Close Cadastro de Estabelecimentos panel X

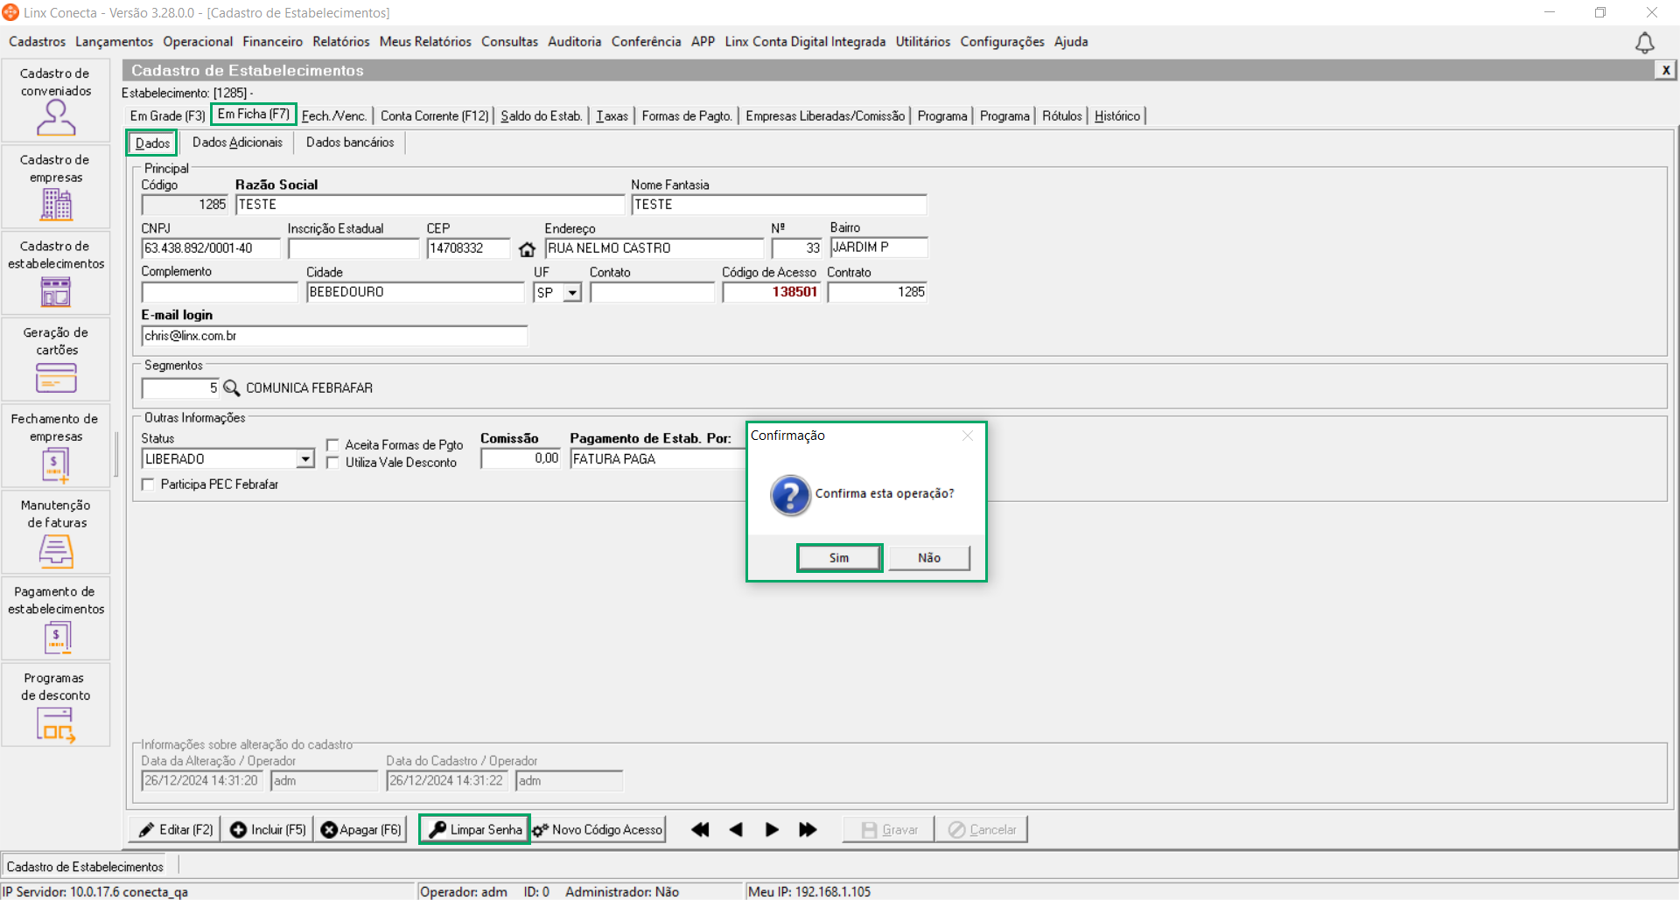click(1665, 70)
